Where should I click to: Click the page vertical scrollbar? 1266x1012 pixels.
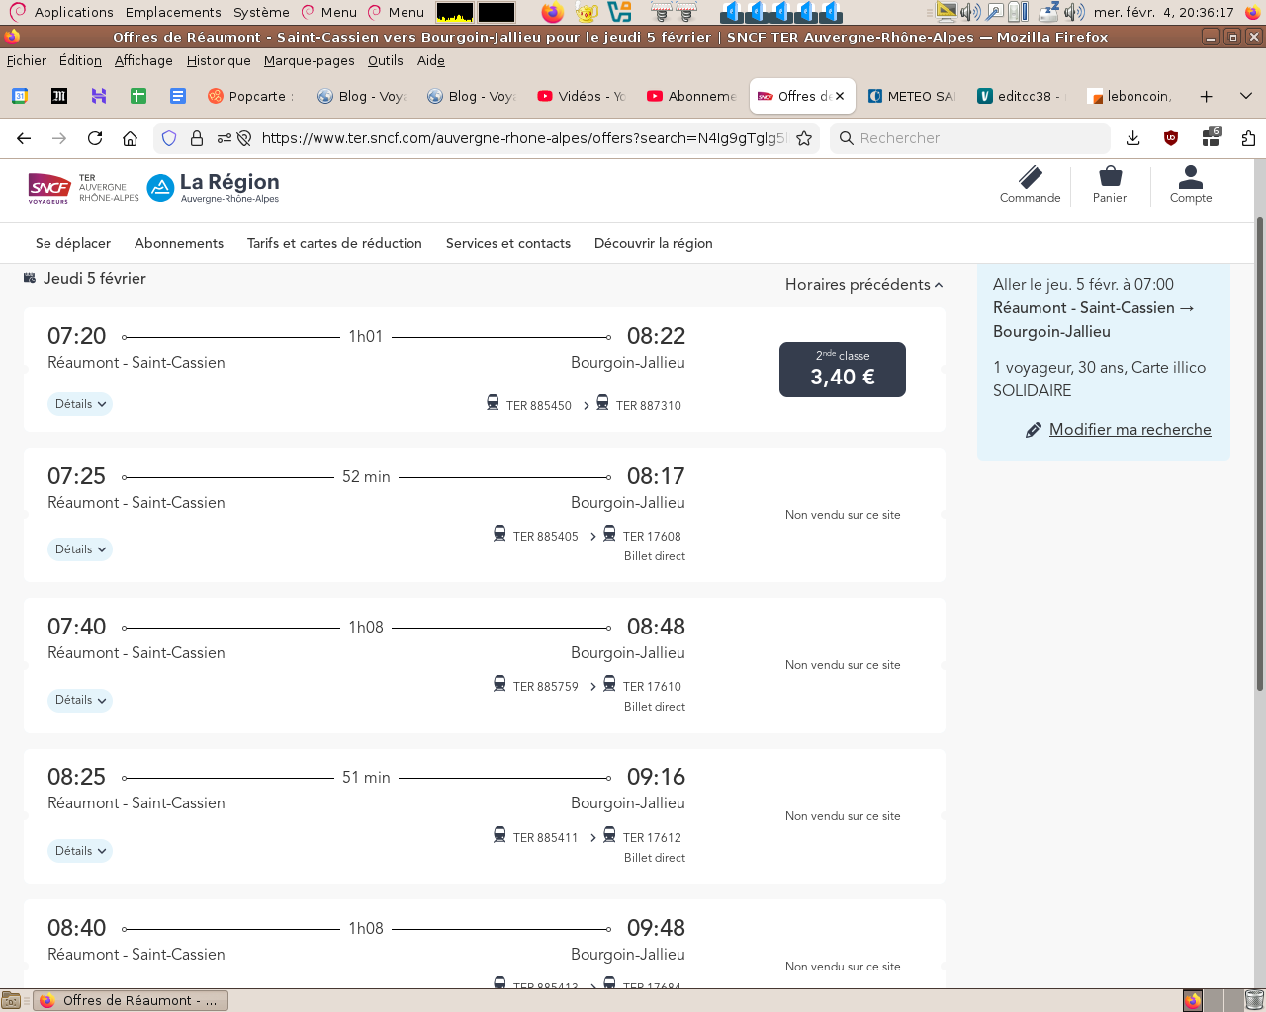1259,455
